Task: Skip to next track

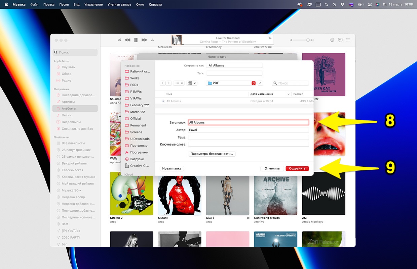Action: [x=144, y=40]
